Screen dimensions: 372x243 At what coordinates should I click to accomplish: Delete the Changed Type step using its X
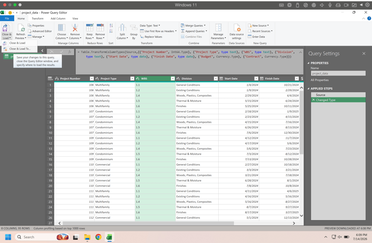coord(313,100)
